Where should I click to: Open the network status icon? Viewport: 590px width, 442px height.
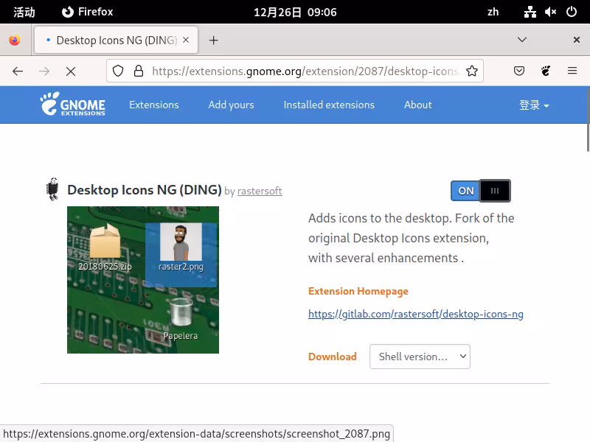click(530, 12)
